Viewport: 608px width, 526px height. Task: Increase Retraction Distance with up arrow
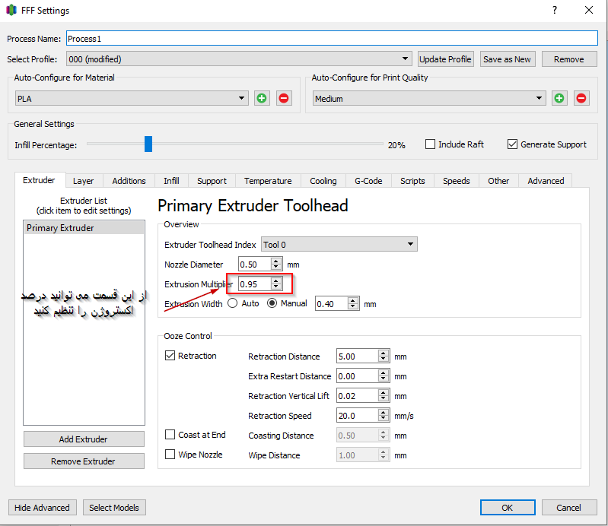(x=384, y=353)
